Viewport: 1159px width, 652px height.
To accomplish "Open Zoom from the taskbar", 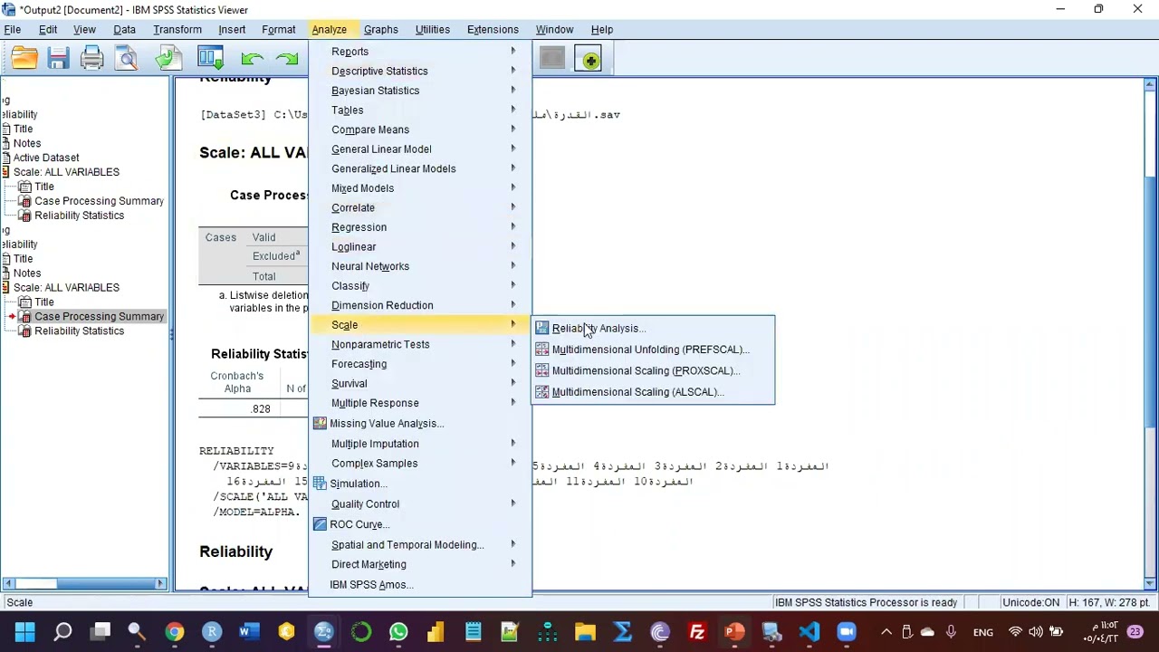I will (847, 631).
